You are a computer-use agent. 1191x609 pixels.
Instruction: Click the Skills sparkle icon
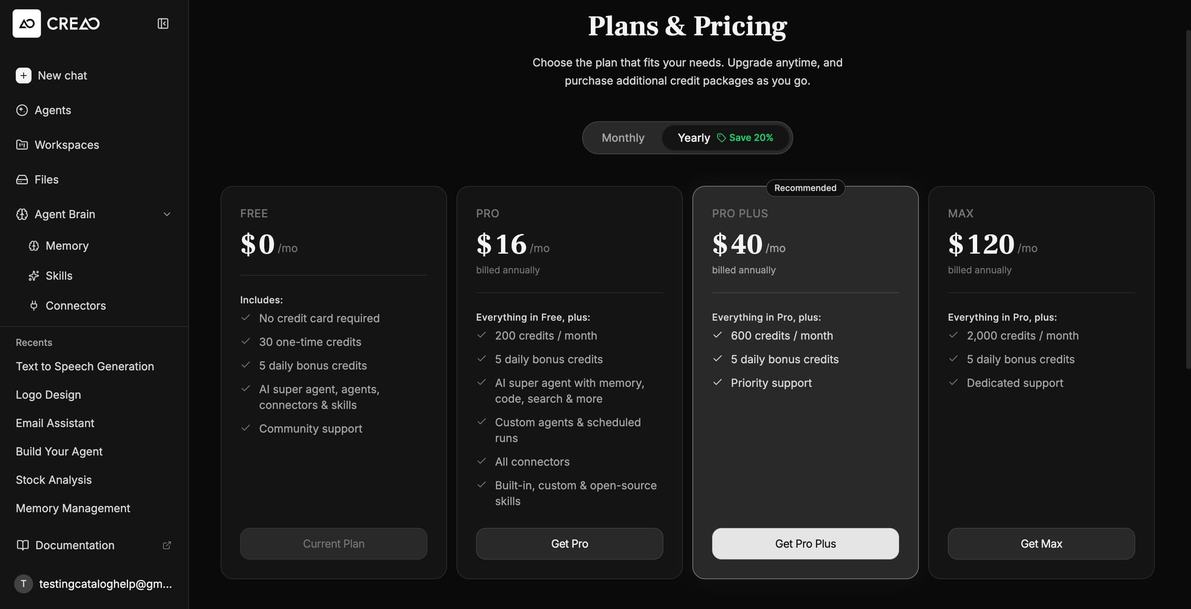(x=34, y=276)
